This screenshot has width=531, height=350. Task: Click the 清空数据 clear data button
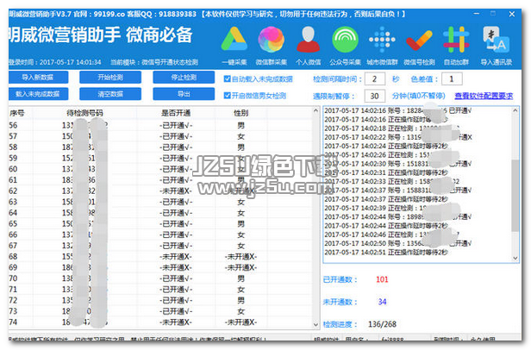[x=110, y=94]
